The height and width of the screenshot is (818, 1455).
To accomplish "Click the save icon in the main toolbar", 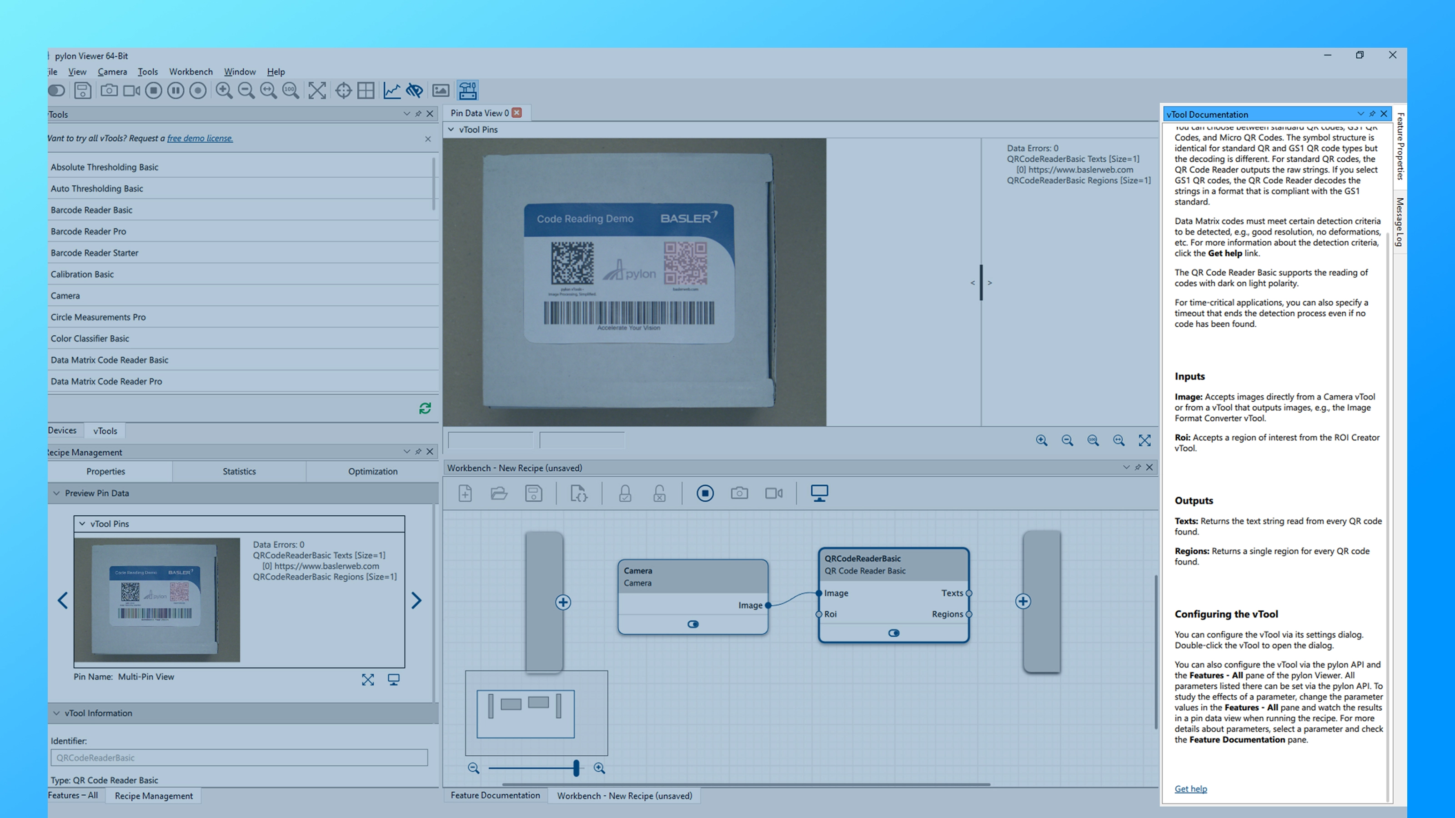I will [x=82, y=90].
